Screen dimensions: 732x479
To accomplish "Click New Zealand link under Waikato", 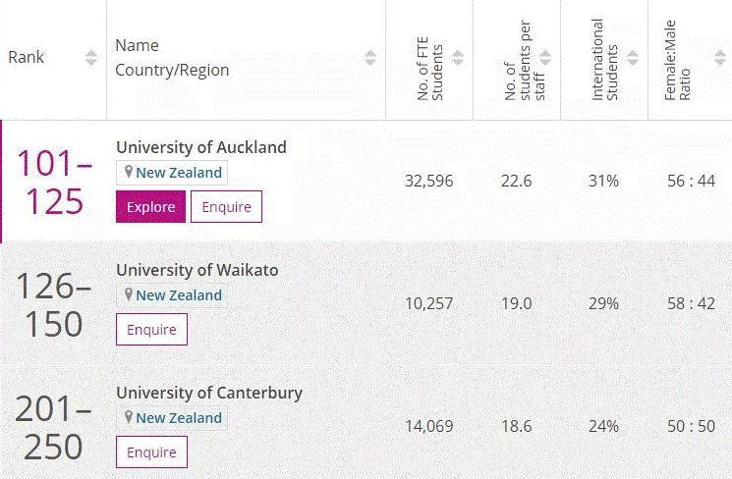I will [179, 295].
